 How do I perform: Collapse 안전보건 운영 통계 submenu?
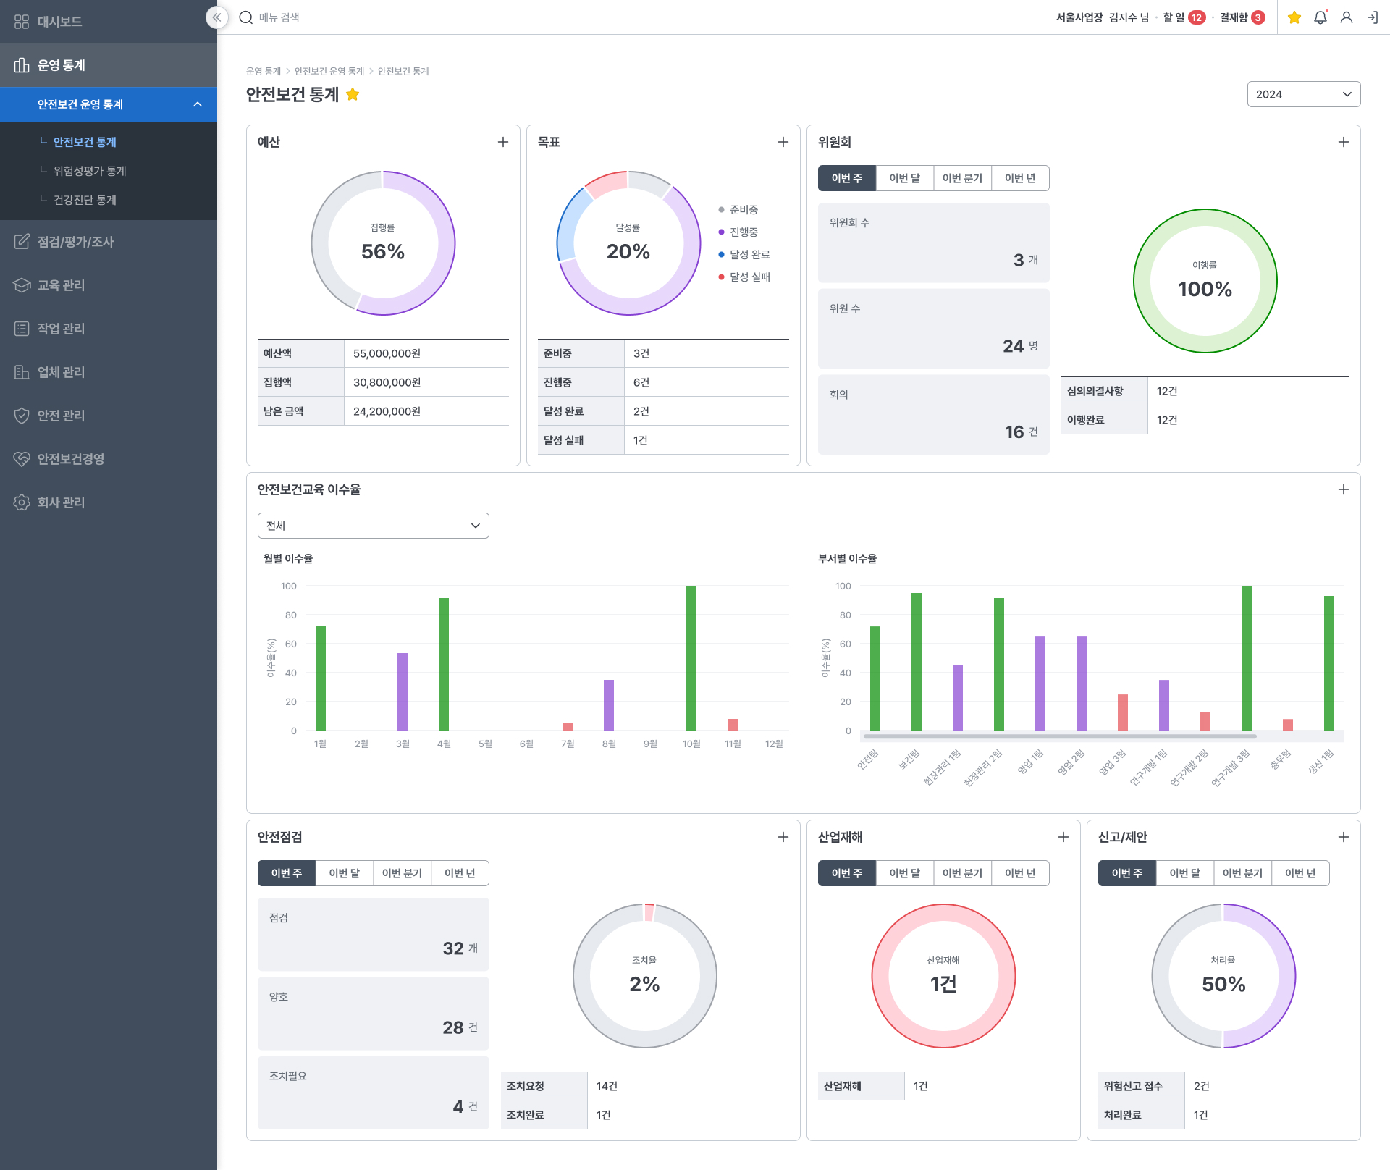[198, 104]
